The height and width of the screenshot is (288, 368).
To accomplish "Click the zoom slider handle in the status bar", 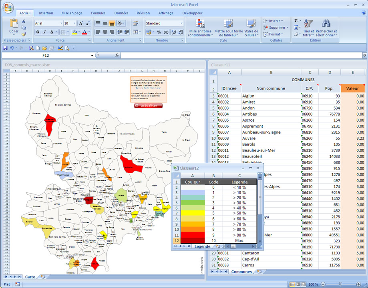I will (341, 284).
